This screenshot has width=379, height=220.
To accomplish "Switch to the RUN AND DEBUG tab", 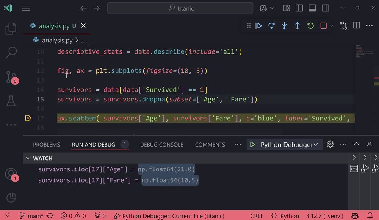I will pos(94,145).
